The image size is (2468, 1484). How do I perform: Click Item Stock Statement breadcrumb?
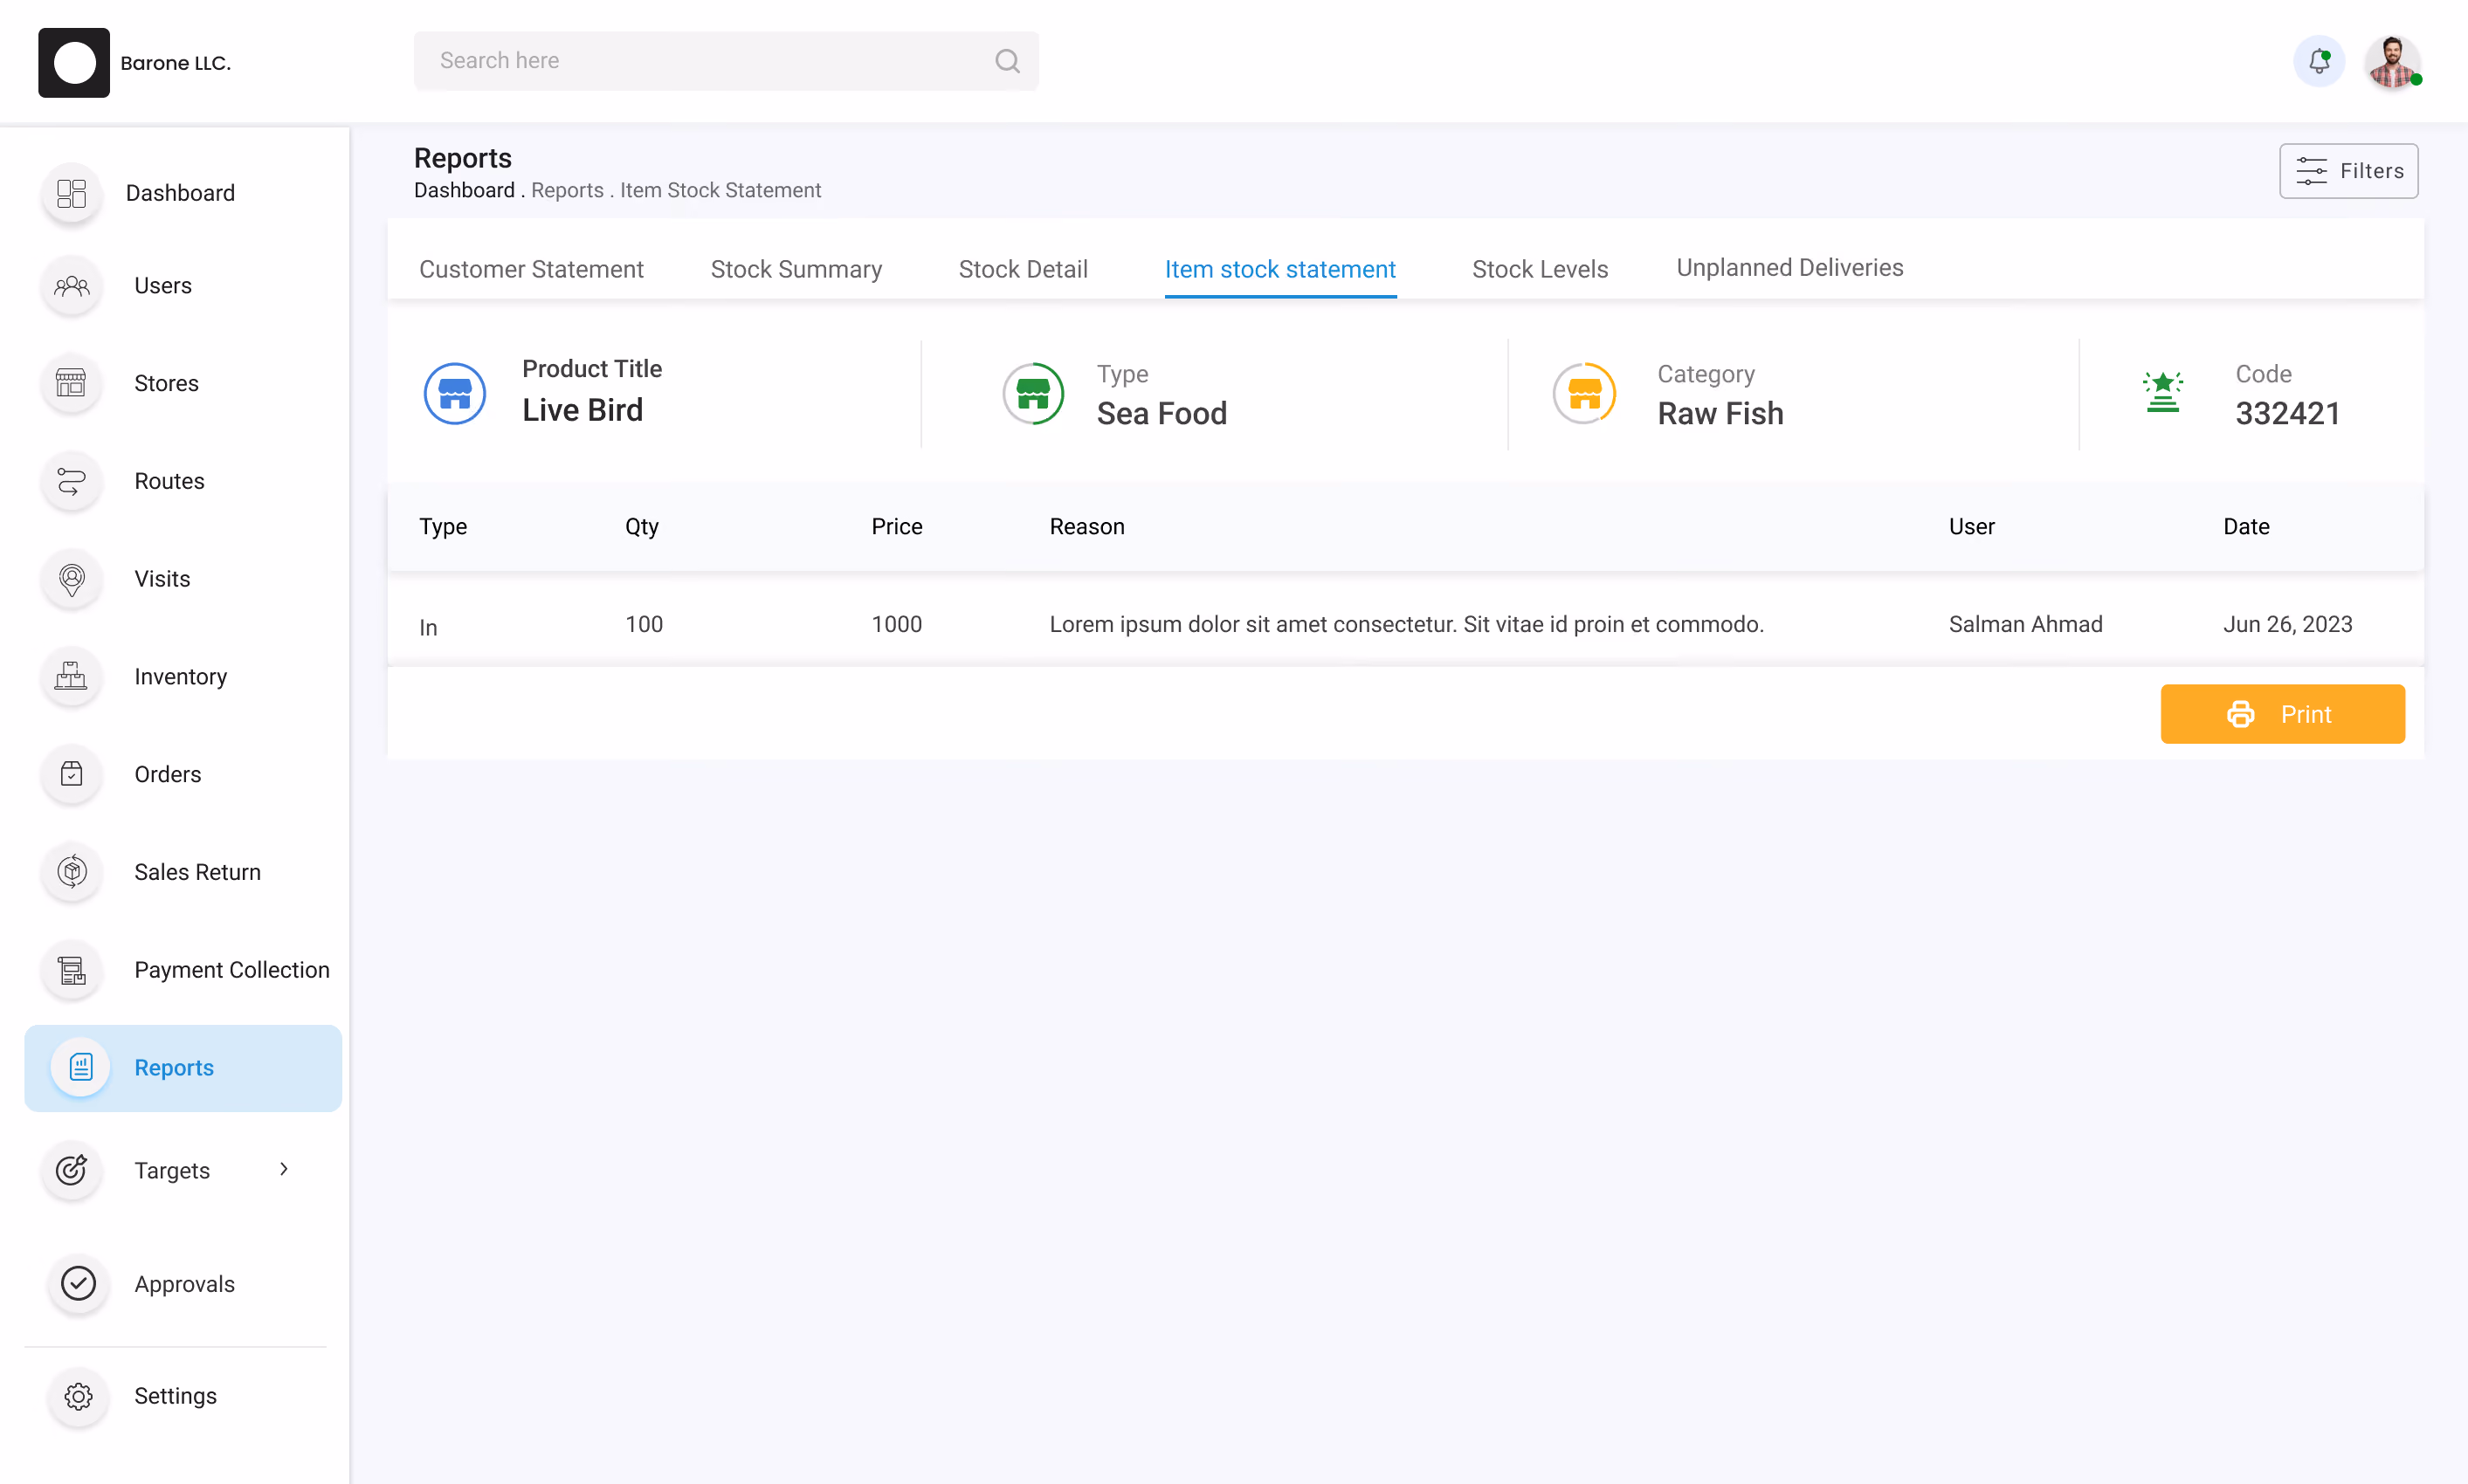[x=720, y=190]
